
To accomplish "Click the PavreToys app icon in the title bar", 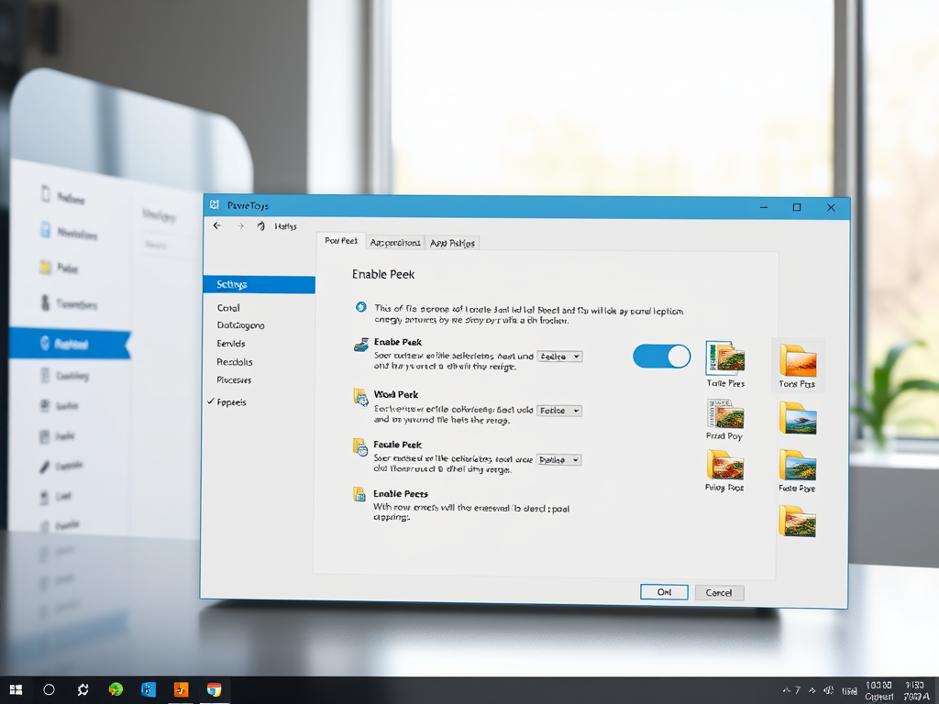I will pyautogui.click(x=214, y=204).
